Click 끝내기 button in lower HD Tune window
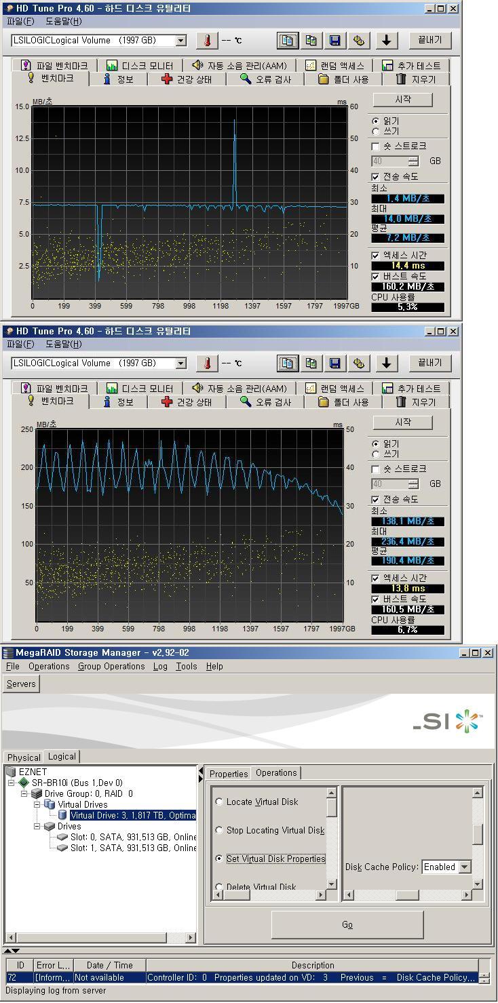The width and height of the screenshot is (498, 1003). click(429, 363)
